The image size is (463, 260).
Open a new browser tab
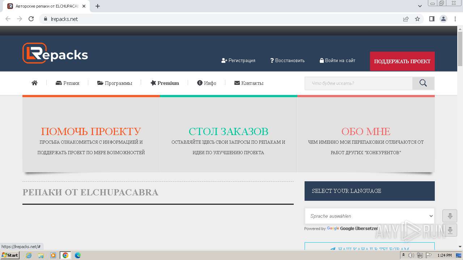pos(98,6)
